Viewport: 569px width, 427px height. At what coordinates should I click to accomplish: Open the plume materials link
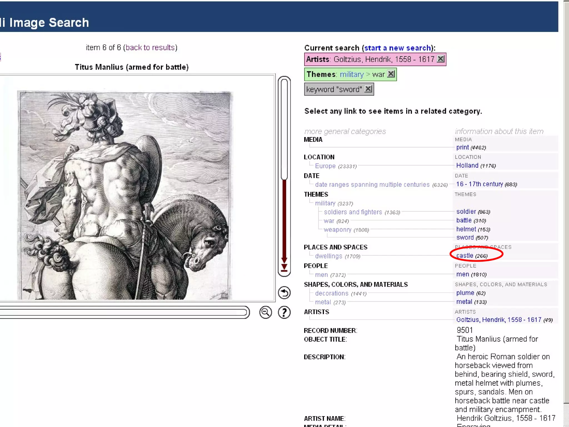[x=465, y=293]
